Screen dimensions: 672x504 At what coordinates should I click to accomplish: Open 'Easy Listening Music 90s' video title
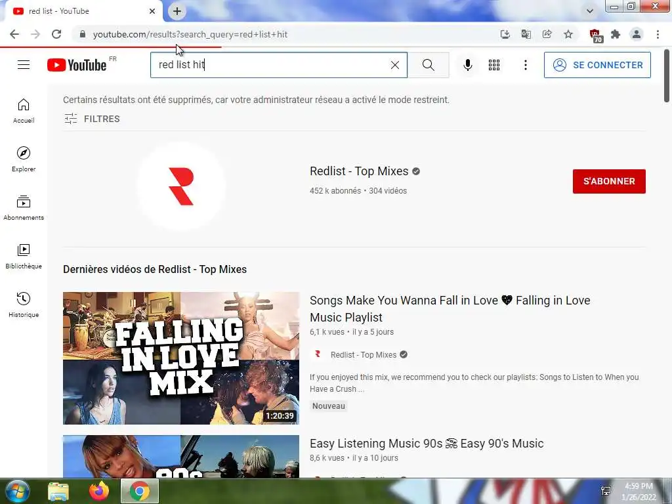point(427,443)
